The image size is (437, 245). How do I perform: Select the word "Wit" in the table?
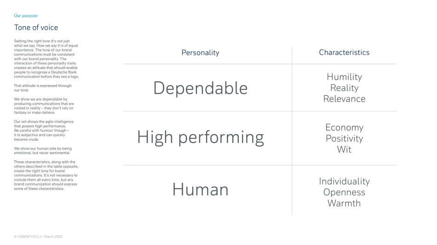pyautogui.click(x=344, y=149)
